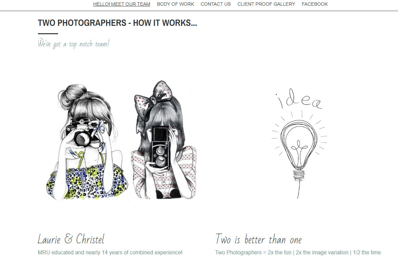Select the girl with the hair bun illustration
The width and height of the screenshot is (398, 258).
click(87, 142)
